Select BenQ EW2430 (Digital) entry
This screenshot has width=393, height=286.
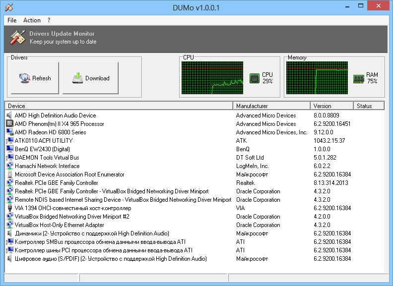point(42,149)
